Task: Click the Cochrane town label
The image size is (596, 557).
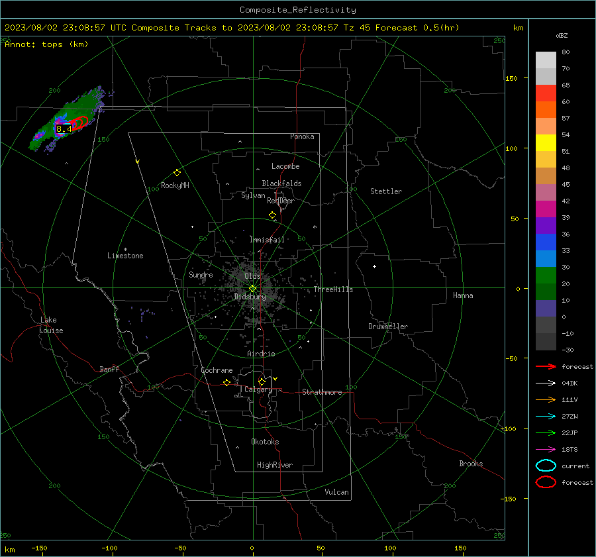Action: click(x=217, y=370)
